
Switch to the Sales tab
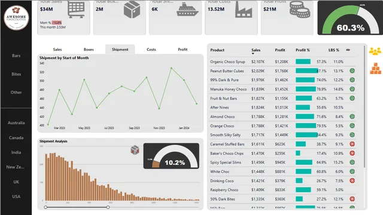tap(57, 49)
